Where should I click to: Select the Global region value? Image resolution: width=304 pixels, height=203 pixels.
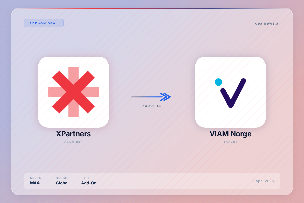tap(62, 183)
